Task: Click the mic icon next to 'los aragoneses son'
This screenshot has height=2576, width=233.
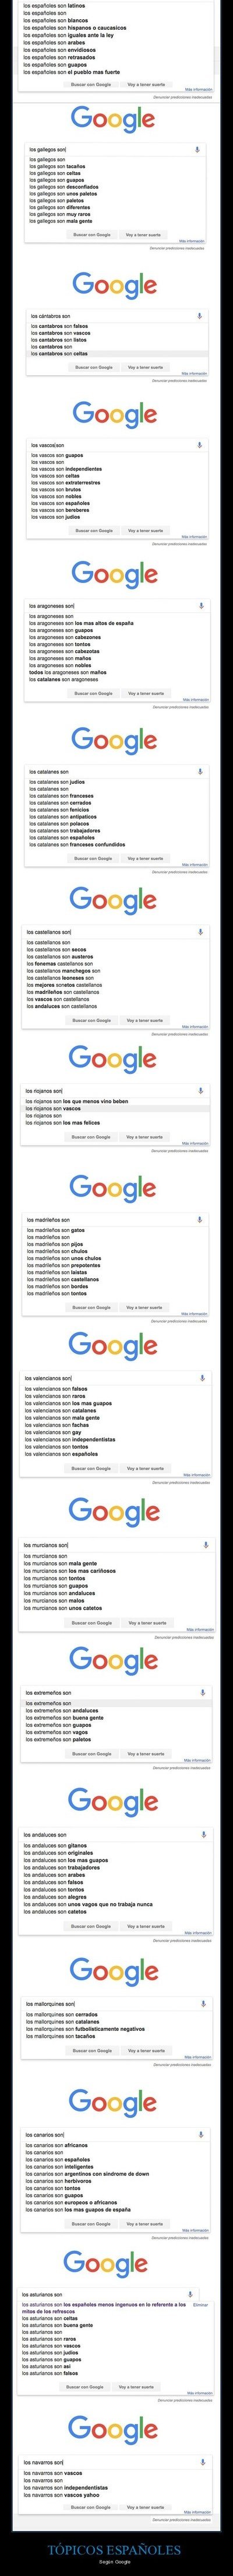Action: pyautogui.click(x=201, y=606)
